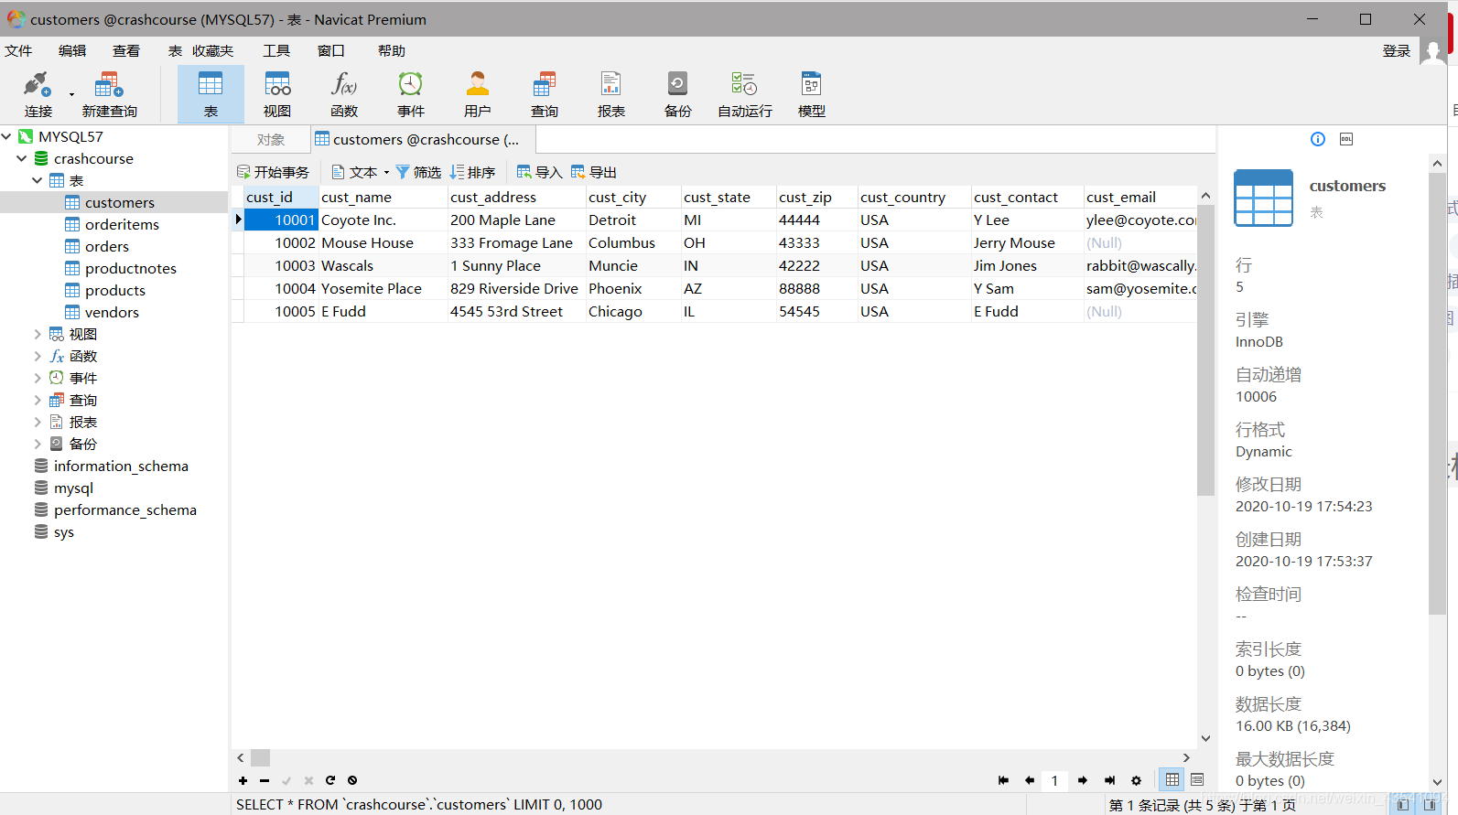The height and width of the screenshot is (815, 1458).
Task: Open the View (视图) toolbar icon
Action: (277, 94)
